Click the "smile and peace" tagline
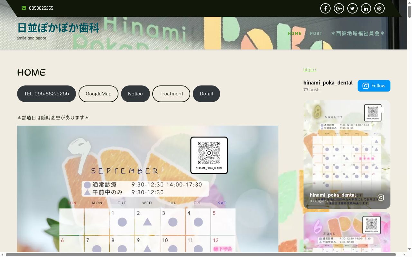Image resolution: width=412 pixels, height=257 pixels. 32,38
